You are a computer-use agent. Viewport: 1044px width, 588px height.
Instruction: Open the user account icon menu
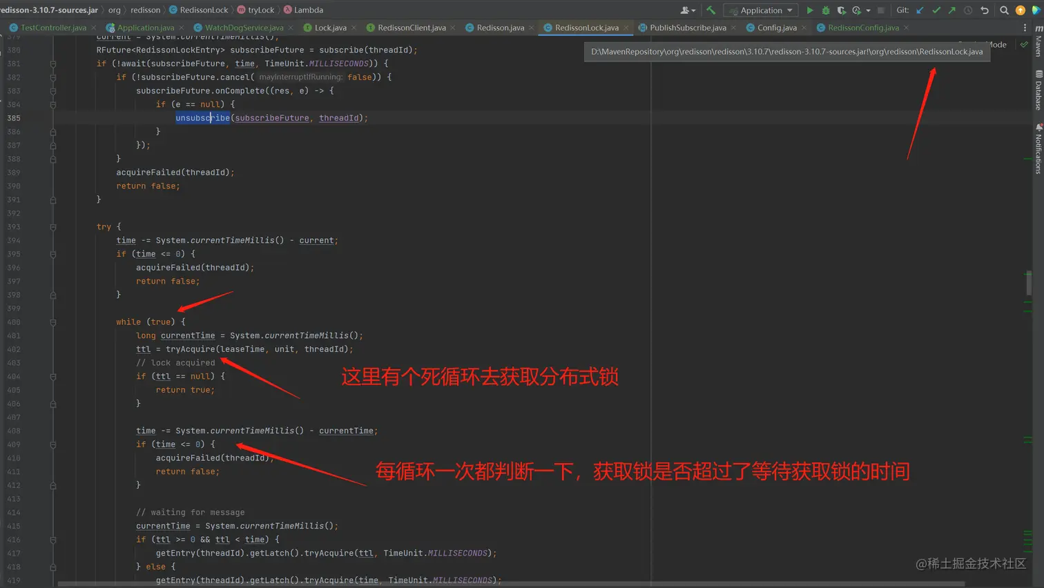[688, 10]
